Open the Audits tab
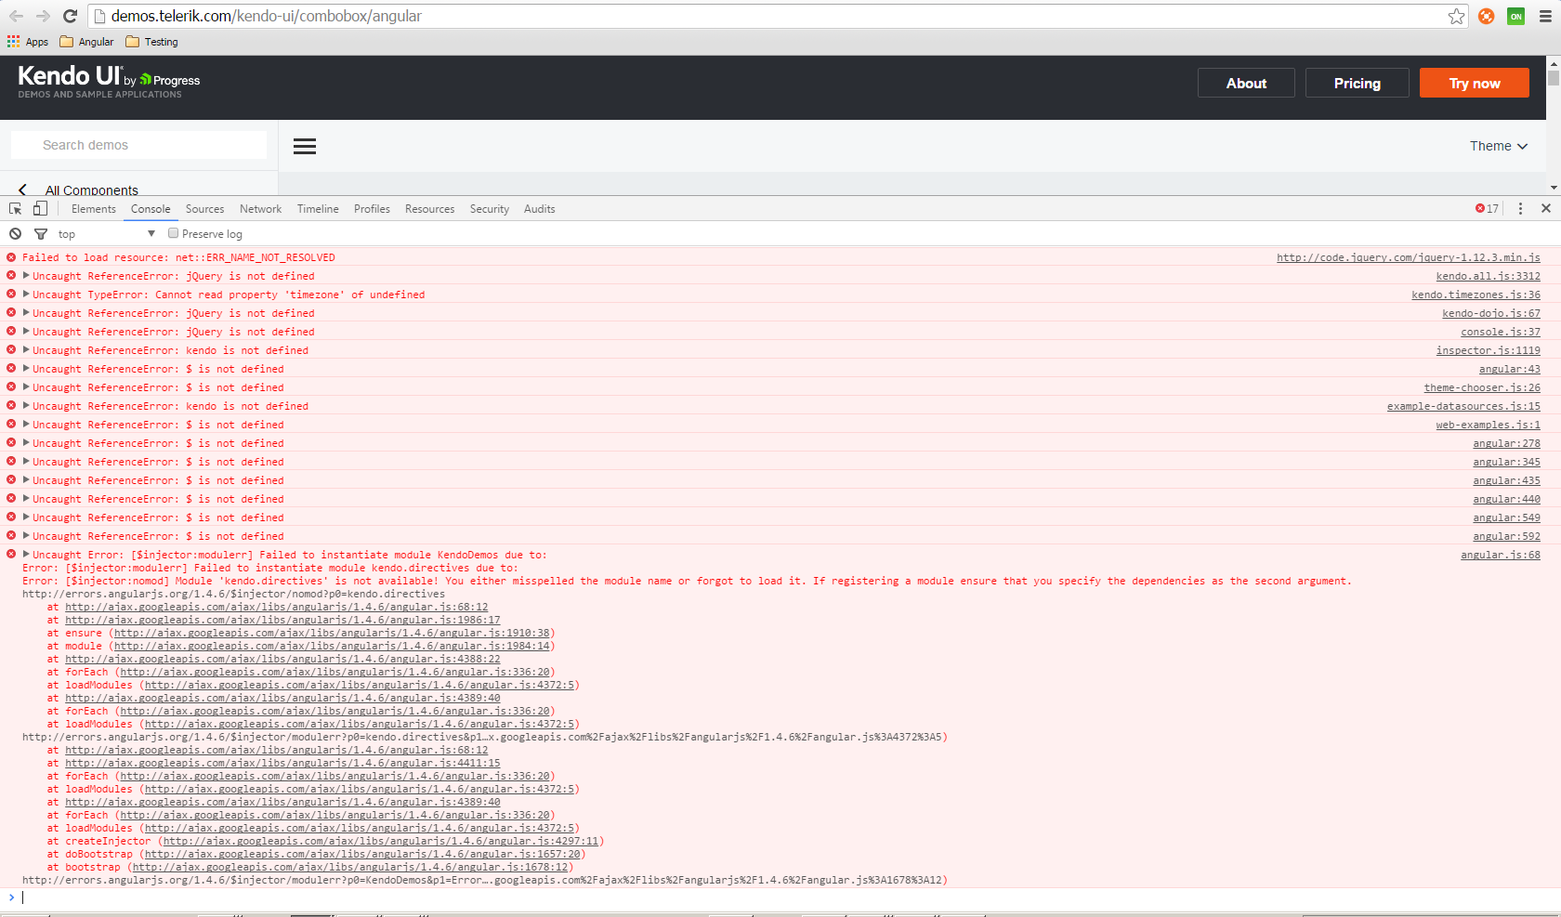The width and height of the screenshot is (1561, 917). 539,209
